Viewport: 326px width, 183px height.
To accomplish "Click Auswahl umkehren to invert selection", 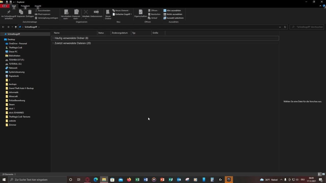I will pyautogui.click(x=173, y=18).
